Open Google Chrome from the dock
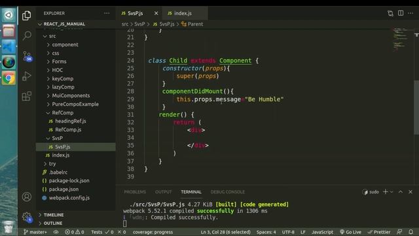Image resolution: width=419 pixels, height=236 pixels. pos(9,78)
